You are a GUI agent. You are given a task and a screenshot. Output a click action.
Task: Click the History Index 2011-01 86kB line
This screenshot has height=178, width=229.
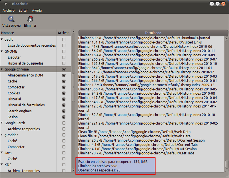tap(145, 68)
